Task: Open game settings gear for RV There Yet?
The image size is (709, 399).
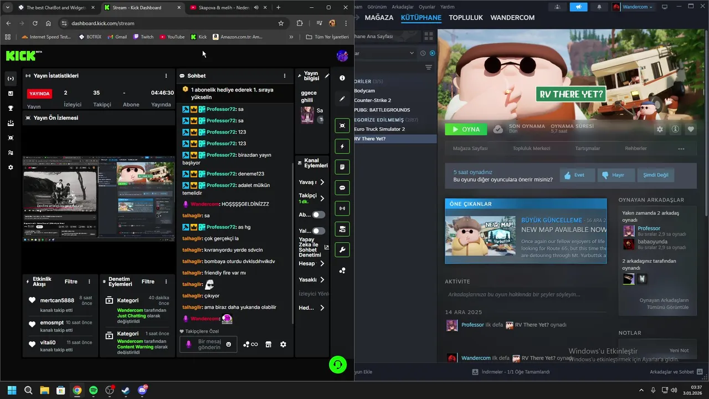Action: (x=660, y=129)
